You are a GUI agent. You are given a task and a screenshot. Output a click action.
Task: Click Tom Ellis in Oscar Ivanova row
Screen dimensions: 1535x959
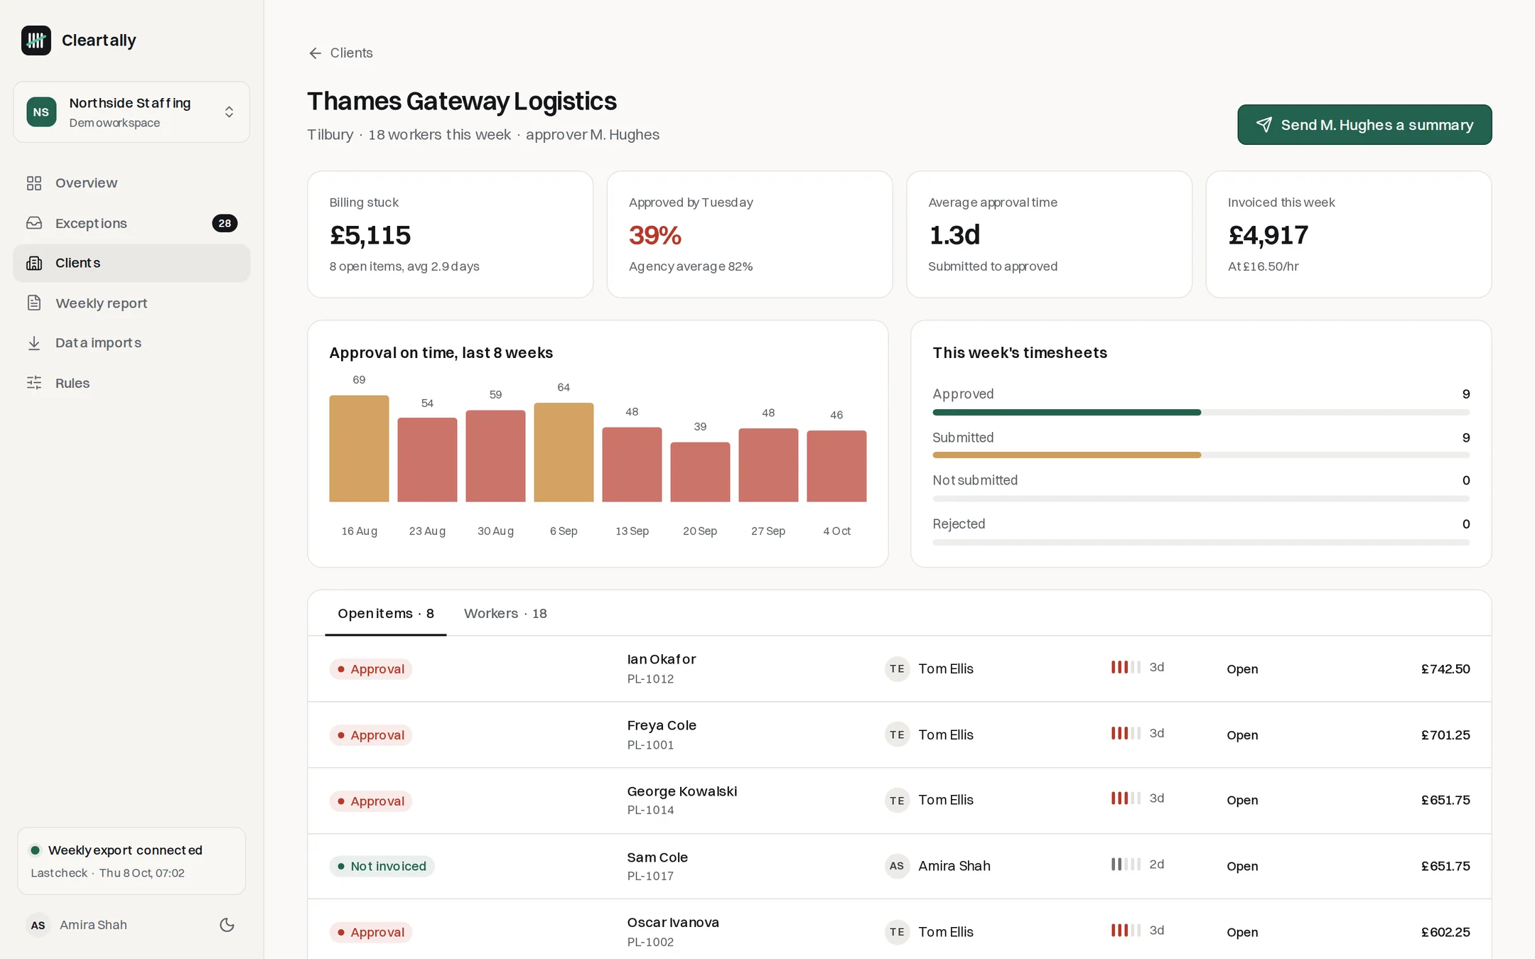pyautogui.click(x=945, y=932)
